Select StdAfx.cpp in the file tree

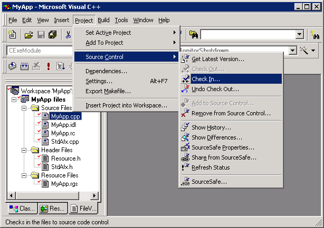pyautogui.click(x=65, y=142)
